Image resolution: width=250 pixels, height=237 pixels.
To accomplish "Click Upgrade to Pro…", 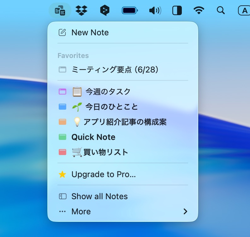I will point(104,174).
